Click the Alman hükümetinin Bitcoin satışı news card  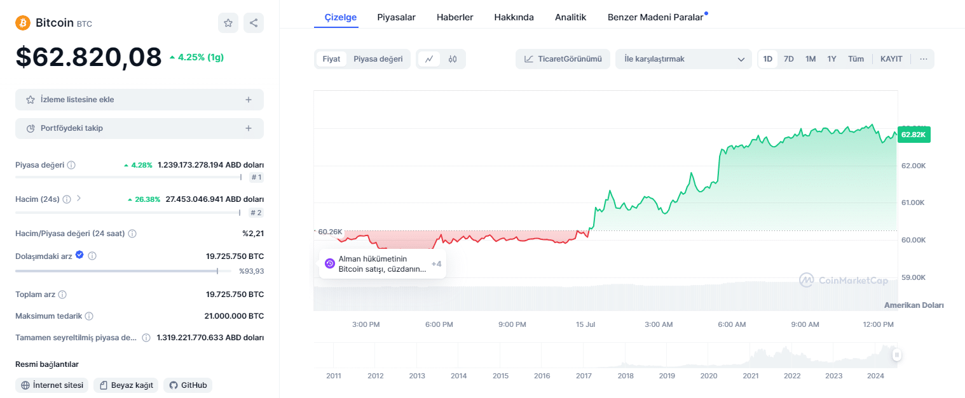coord(383,263)
